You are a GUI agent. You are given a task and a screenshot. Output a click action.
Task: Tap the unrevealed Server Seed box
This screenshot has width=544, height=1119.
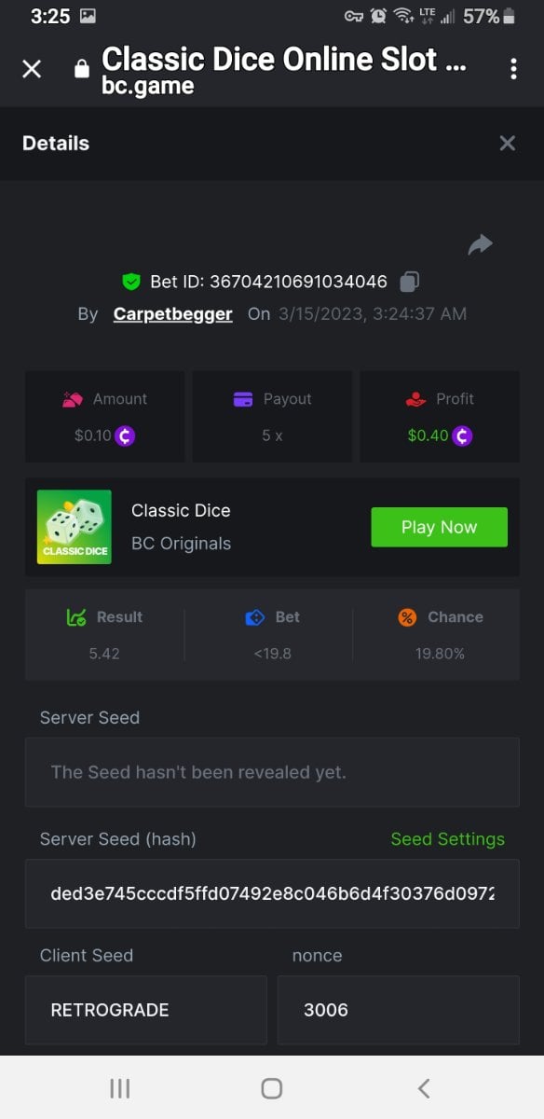click(x=272, y=772)
